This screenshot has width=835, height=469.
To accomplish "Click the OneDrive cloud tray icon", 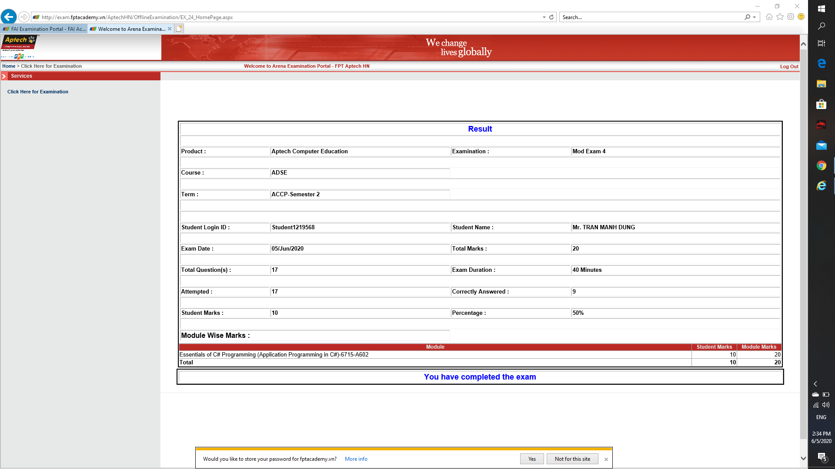I will tap(815, 394).
